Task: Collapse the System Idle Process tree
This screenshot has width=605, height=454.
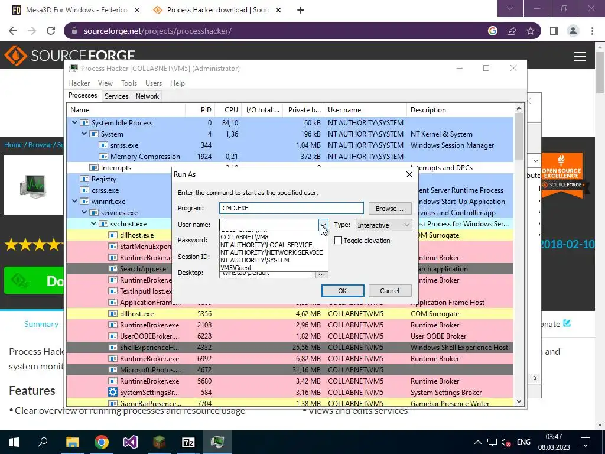Action: tap(74, 122)
